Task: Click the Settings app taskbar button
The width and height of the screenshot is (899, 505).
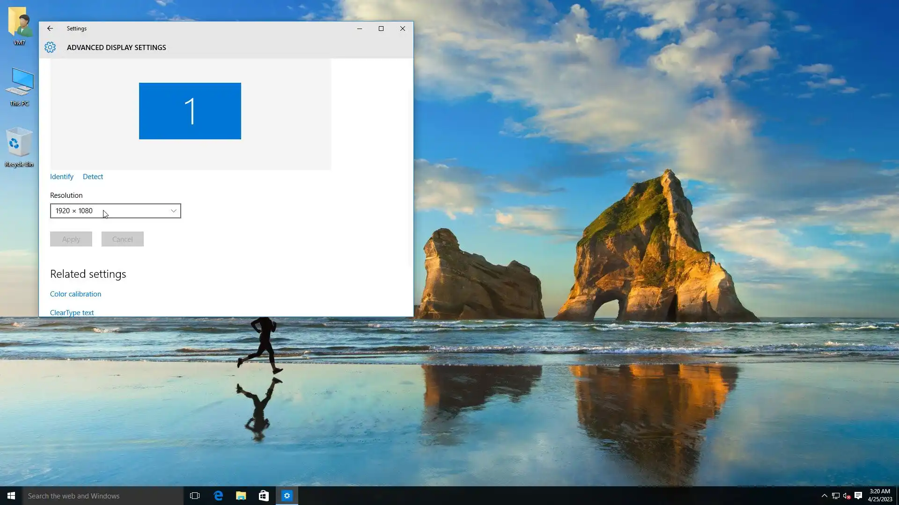Action: 287,496
